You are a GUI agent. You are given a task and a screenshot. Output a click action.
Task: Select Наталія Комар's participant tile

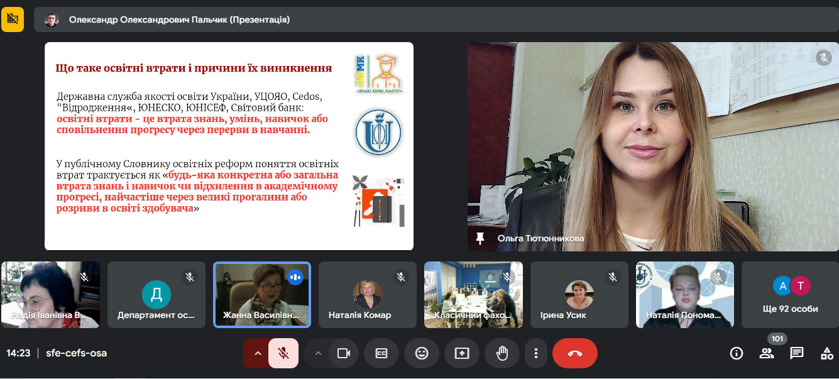coord(368,295)
